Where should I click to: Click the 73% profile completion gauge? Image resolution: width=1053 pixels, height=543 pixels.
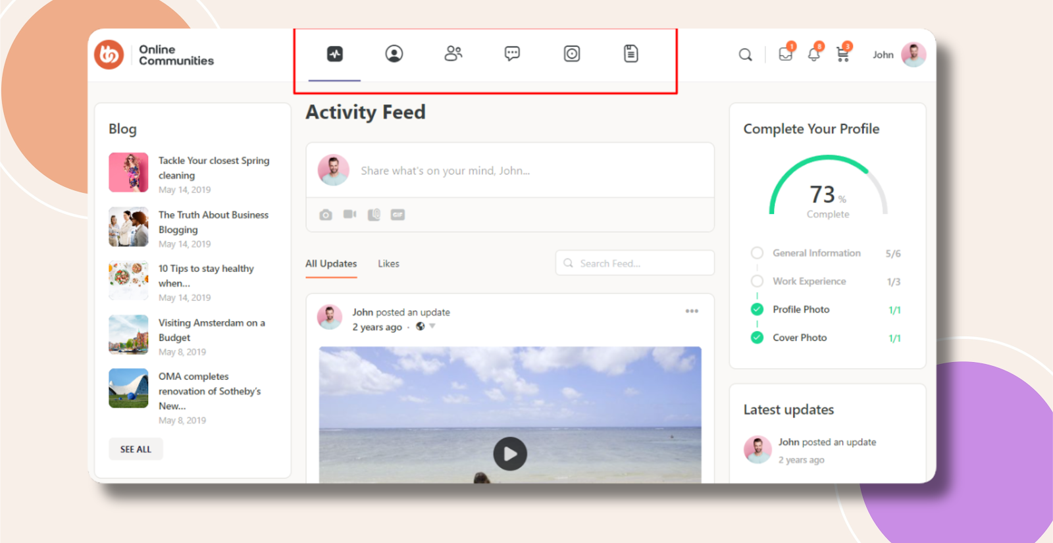point(828,186)
